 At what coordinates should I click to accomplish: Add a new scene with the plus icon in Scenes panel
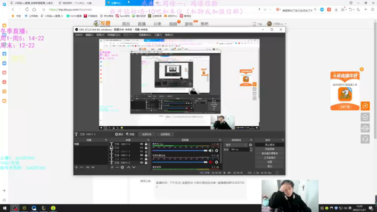76,167
